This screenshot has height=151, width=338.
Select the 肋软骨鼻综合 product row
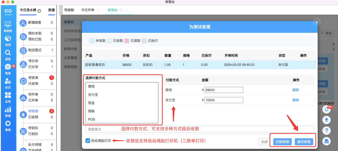coord(200,65)
